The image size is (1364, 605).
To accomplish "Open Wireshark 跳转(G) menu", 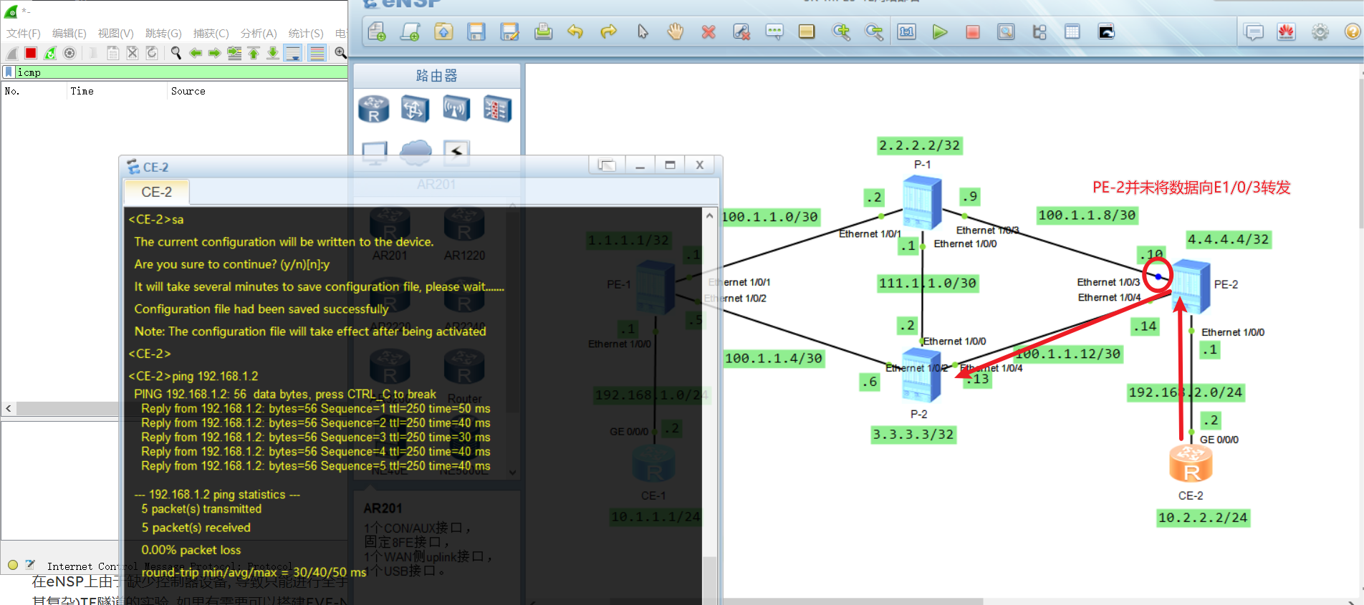I will click(x=163, y=34).
